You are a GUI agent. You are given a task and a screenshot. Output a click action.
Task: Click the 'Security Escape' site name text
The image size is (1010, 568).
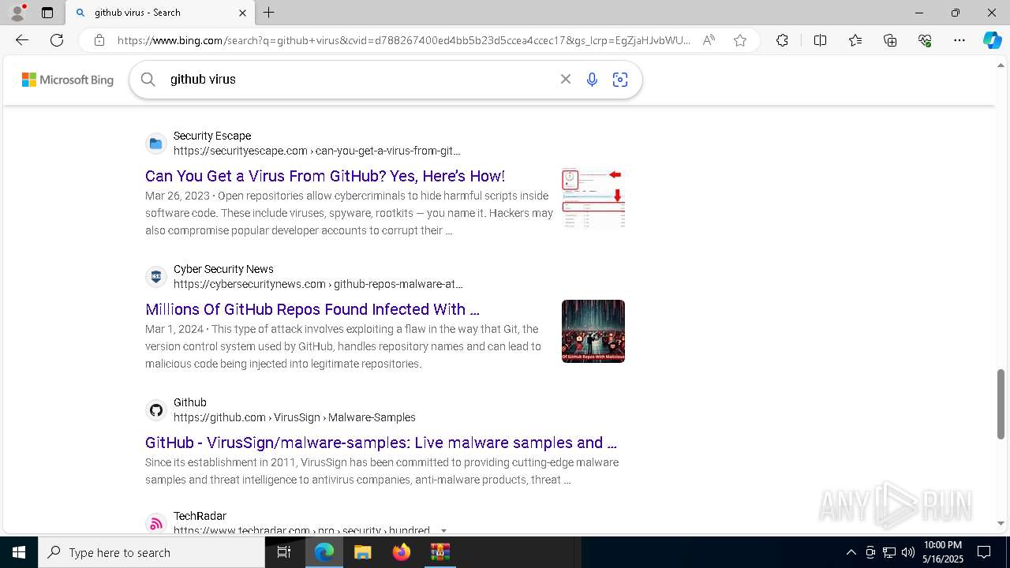click(212, 136)
